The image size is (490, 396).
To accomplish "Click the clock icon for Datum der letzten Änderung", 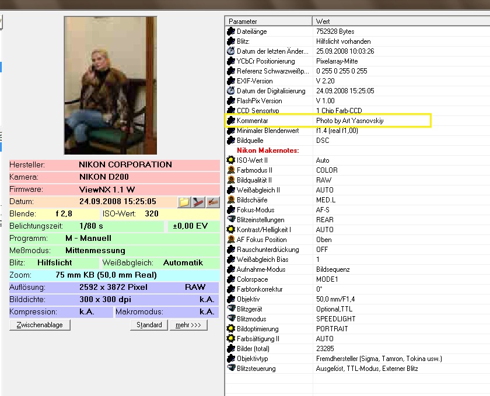I will [231, 51].
